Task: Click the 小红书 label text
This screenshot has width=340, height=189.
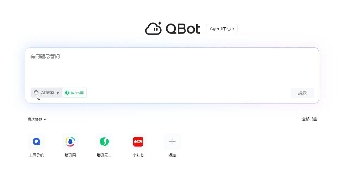Action: [x=138, y=155]
